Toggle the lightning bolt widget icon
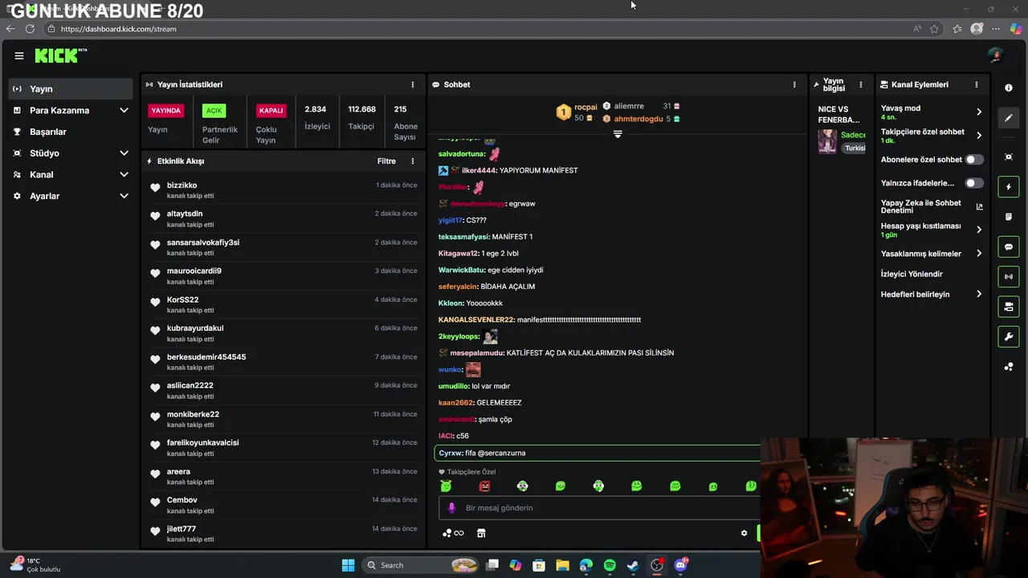This screenshot has height=578, width=1028. point(1009,187)
